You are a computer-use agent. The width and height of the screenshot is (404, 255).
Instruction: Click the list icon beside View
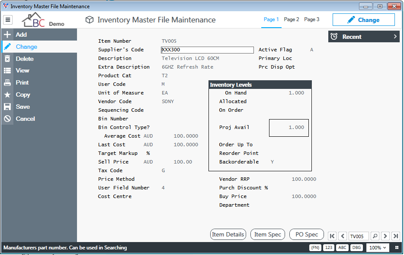click(x=7, y=70)
